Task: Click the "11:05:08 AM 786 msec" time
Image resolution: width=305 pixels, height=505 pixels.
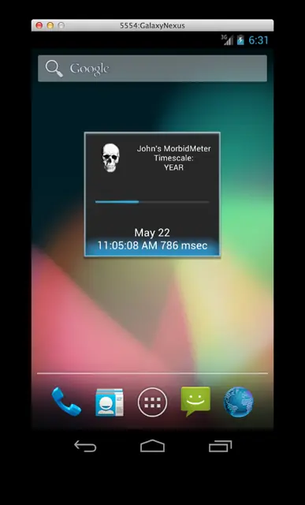Action: (152, 245)
